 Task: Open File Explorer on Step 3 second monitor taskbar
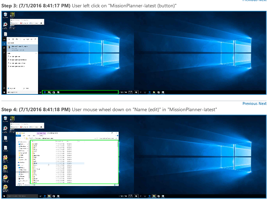154,92
